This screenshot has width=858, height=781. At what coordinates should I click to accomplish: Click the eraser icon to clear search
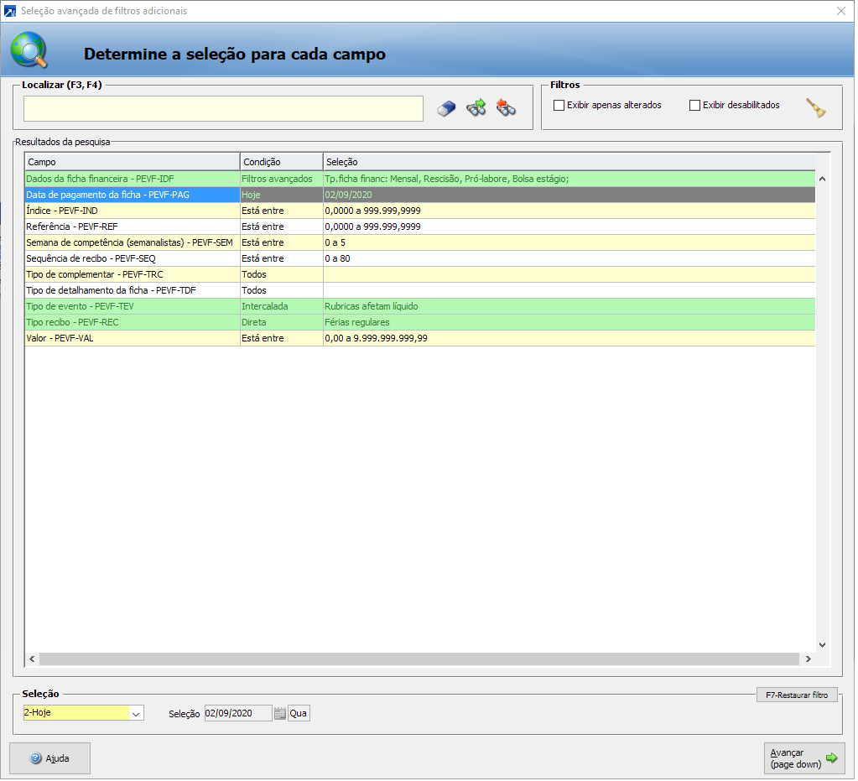coord(447,108)
